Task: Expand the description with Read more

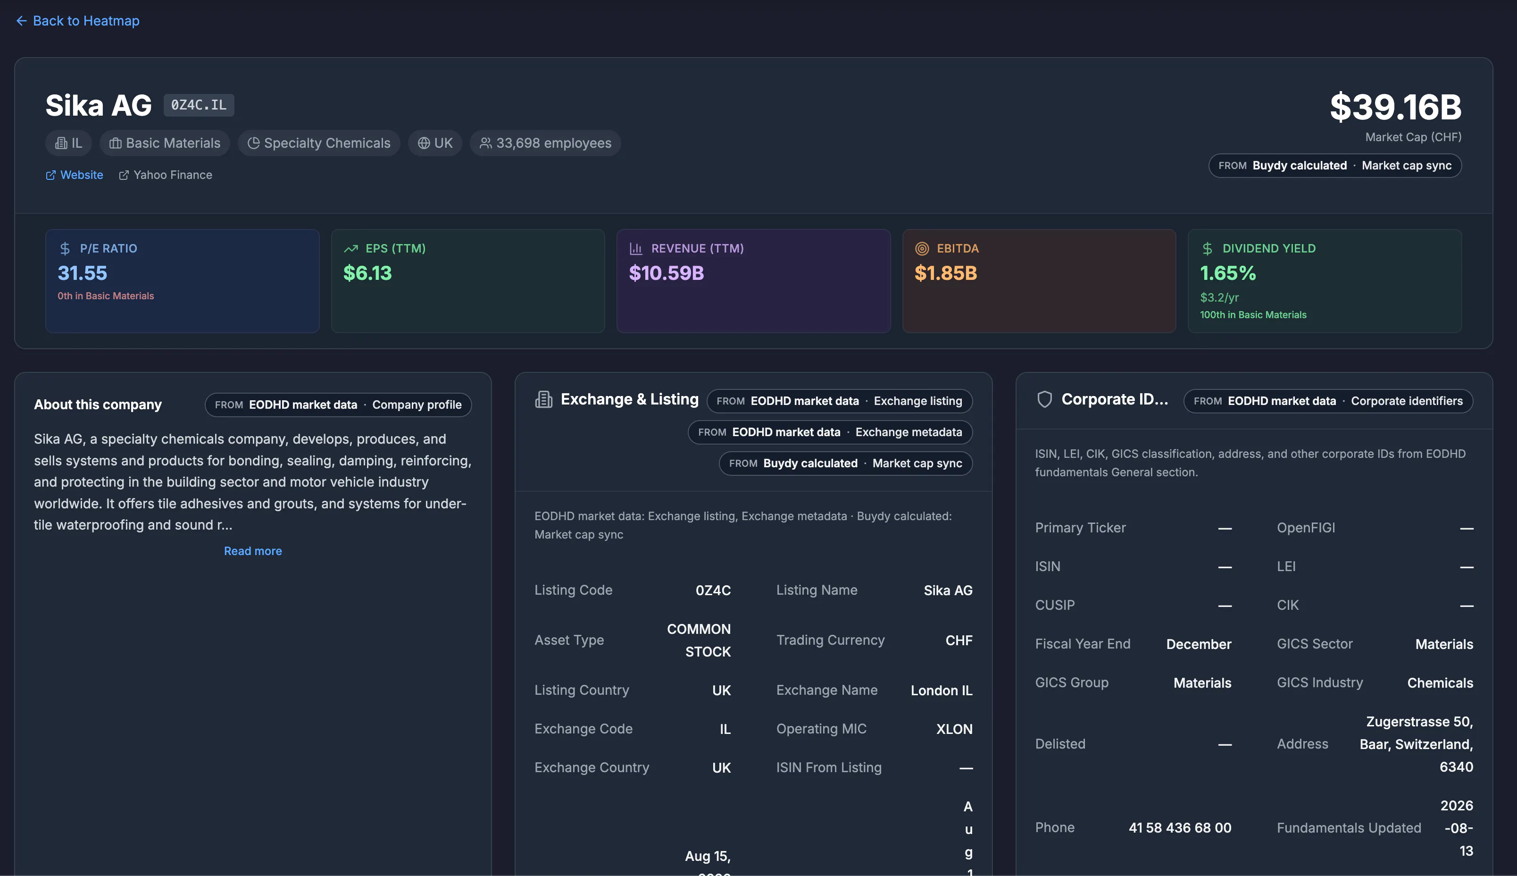Action: coord(252,551)
